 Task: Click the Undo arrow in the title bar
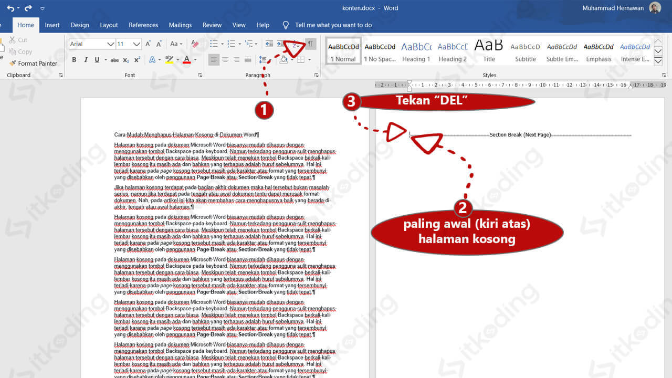point(10,8)
